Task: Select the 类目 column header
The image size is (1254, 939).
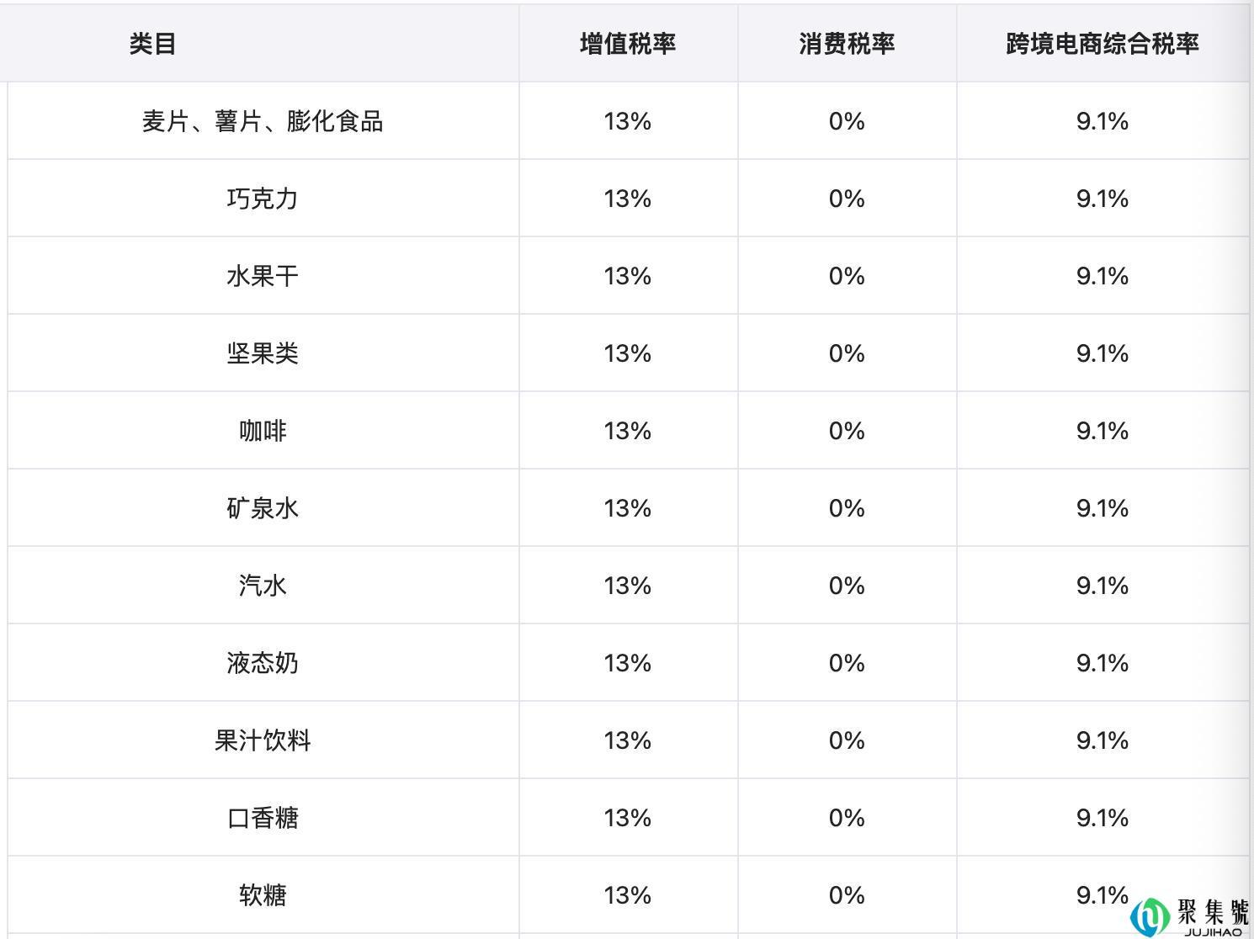Action: (152, 44)
